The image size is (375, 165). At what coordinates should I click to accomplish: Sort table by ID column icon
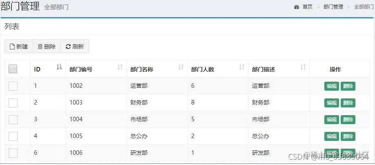tap(59, 67)
